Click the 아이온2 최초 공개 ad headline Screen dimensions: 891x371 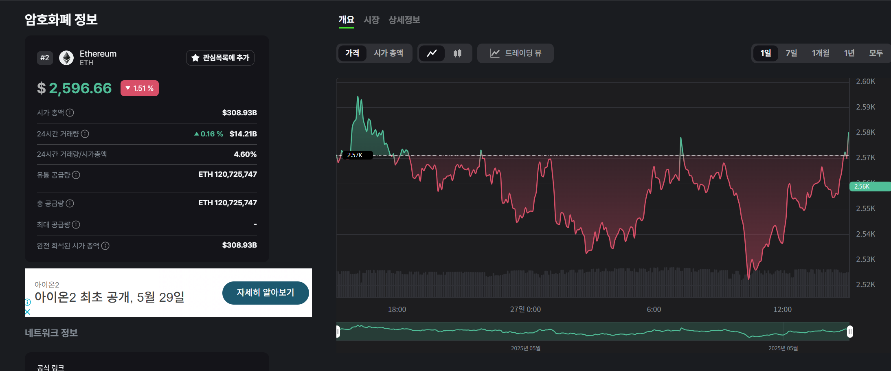coord(110,297)
